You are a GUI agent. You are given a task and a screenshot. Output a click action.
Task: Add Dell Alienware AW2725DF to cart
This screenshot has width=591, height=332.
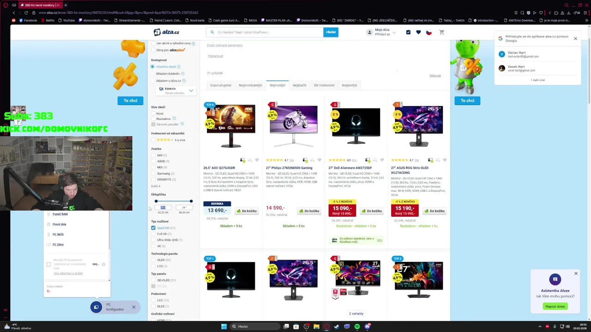(372, 211)
